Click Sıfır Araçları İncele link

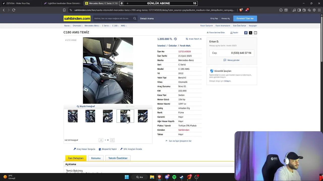coord(131,149)
